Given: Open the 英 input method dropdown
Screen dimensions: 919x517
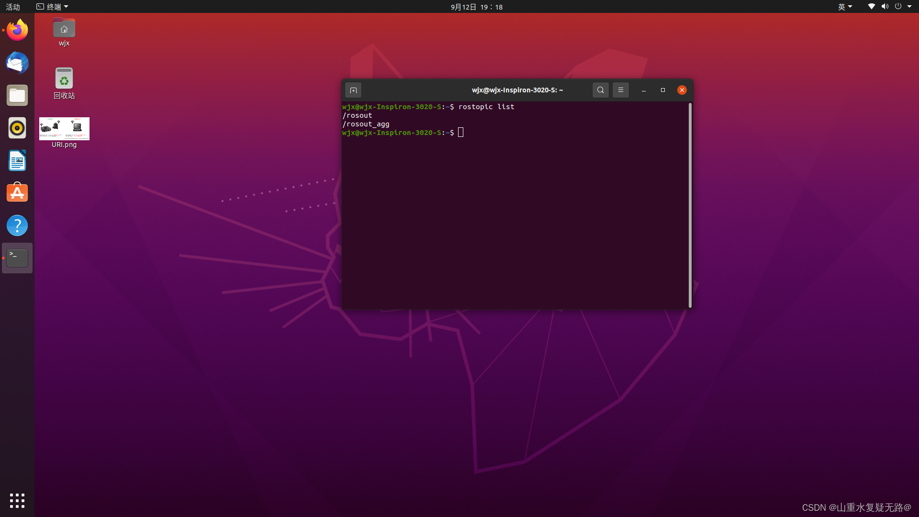Looking at the screenshot, I should pos(845,7).
